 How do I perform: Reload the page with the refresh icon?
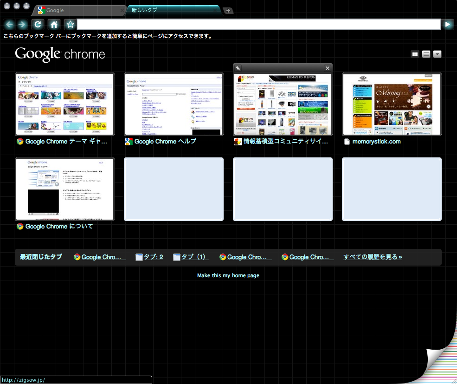[38, 25]
